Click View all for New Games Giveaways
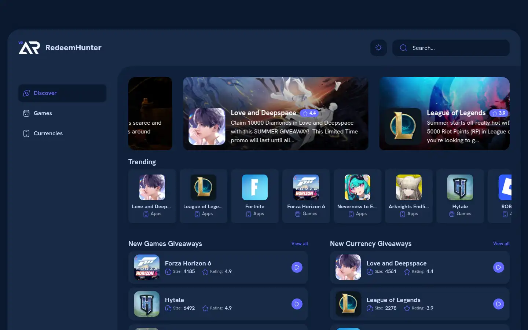This screenshot has width=528, height=330. point(300,243)
